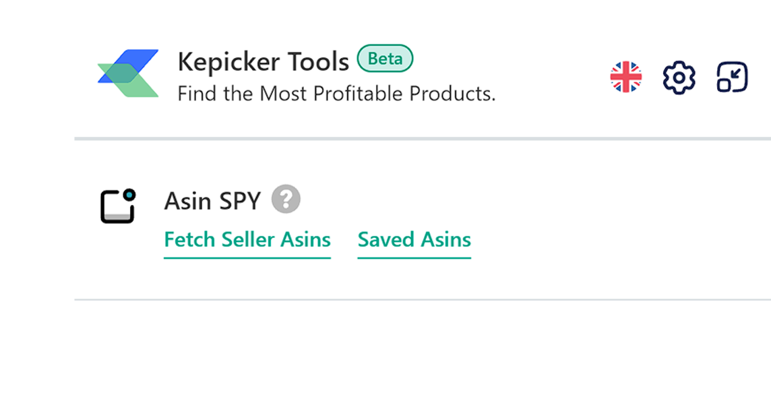This screenshot has width=771, height=399.
Task: Click the word Beta next to Kepicker Tools
Action: tap(385, 59)
